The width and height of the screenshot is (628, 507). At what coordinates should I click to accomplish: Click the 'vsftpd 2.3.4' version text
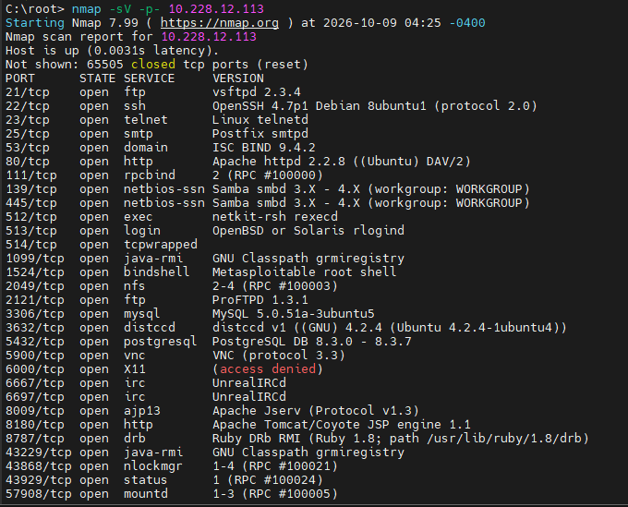pyautogui.click(x=257, y=92)
